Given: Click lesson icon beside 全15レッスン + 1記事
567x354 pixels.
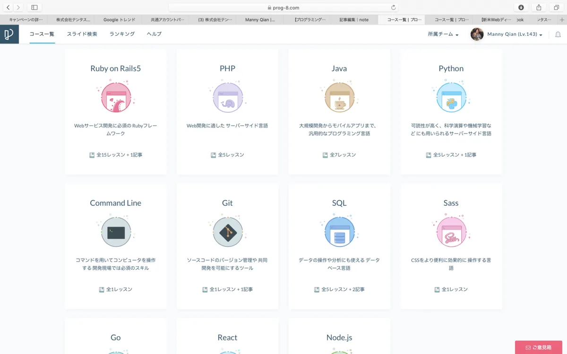Looking at the screenshot, I should [x=92, y=155].
